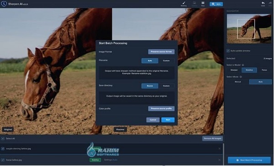The width and height of the screenshot is (274, 166).
Task: Click the Select a Model info icon
Action: [243, 65]
